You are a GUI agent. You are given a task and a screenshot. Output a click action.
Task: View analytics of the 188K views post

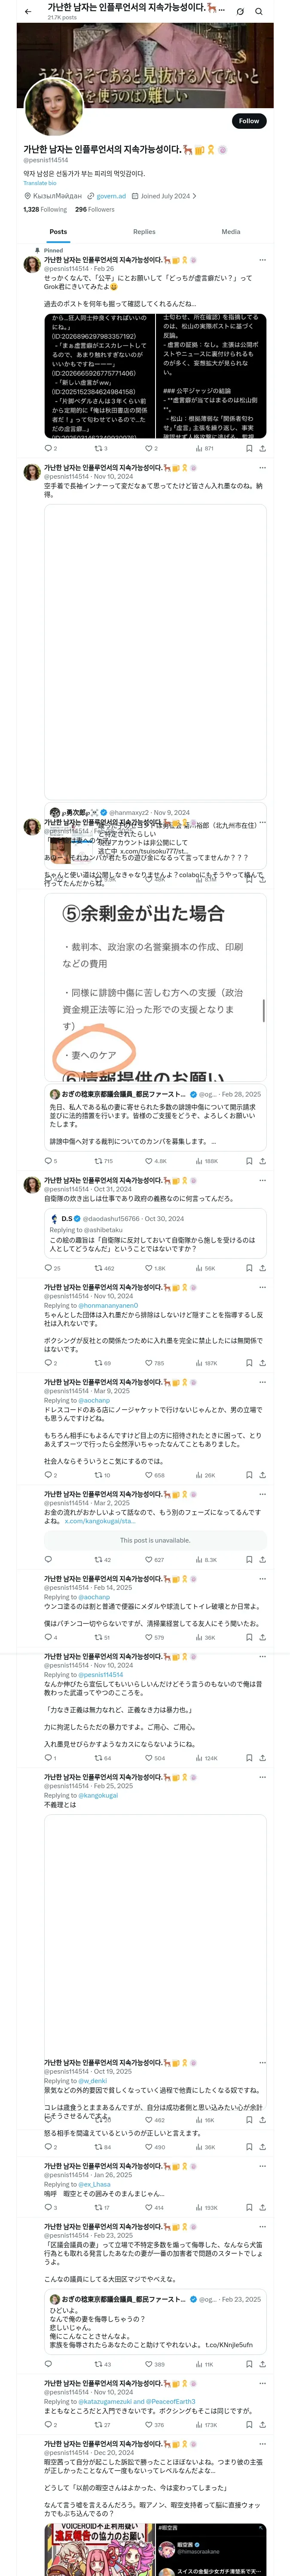[198, 1161]
